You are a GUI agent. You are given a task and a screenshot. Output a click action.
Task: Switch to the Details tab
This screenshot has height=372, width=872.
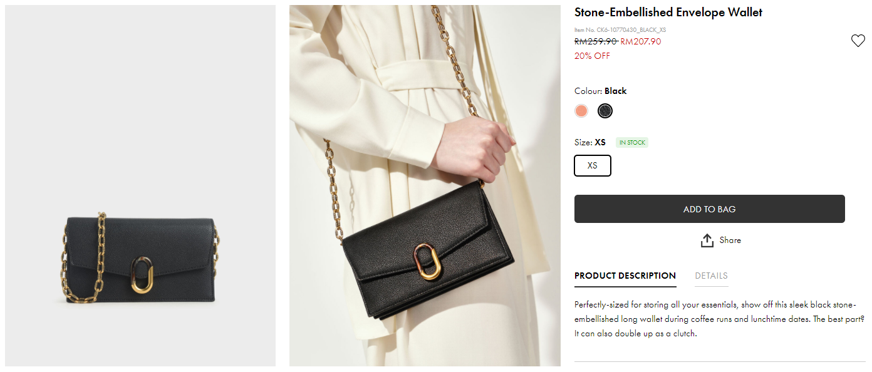click(711, 276)
